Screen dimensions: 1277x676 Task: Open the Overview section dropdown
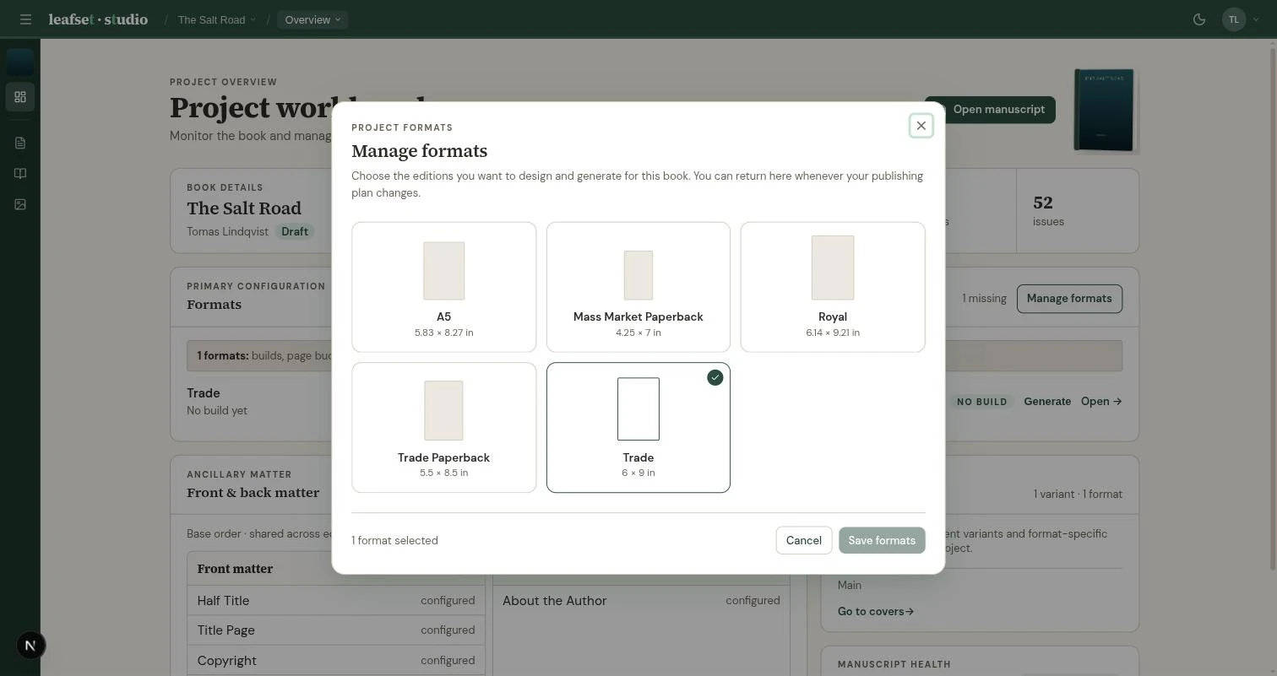click(x=312, y=19)
